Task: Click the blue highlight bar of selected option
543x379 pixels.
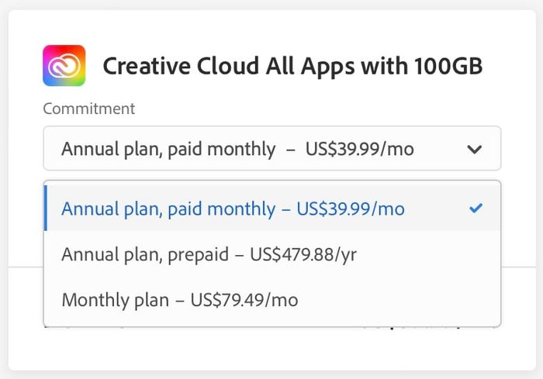Action: [x=45, y=208]
